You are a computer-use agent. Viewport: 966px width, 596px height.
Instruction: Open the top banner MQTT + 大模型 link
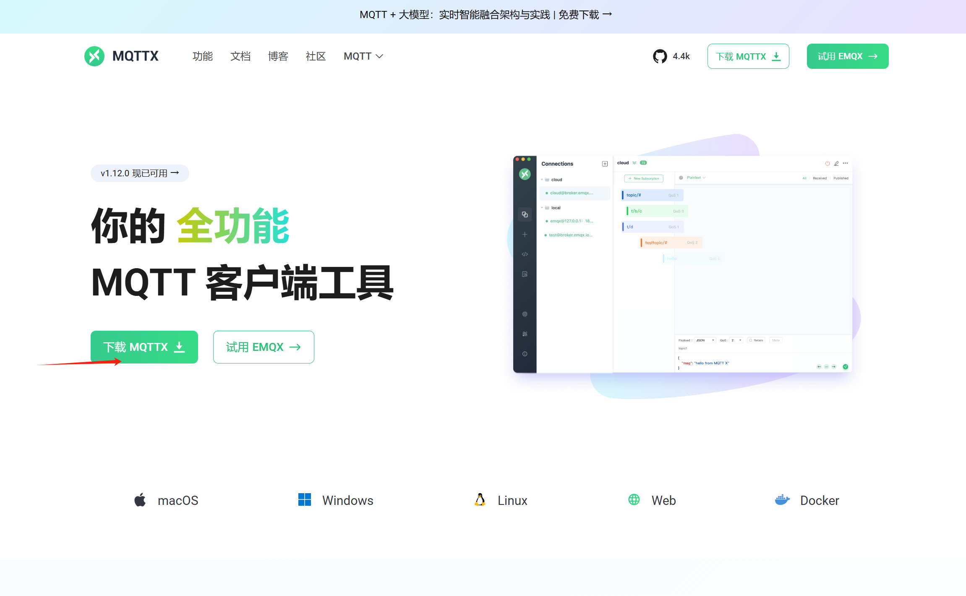(x=486, y=15)
